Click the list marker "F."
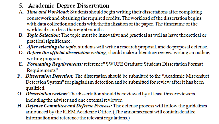This screenshot has width=219, height=124. [x=19, y=76]
